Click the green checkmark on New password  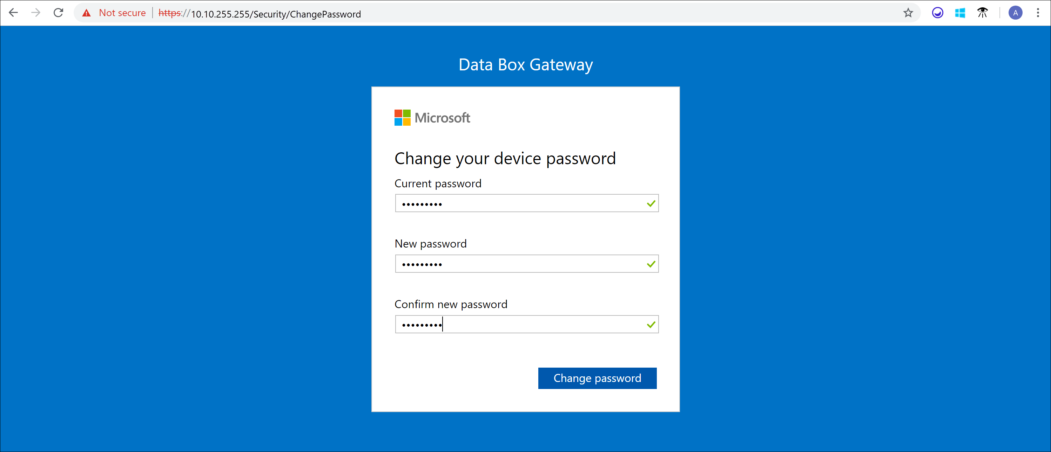649,264
